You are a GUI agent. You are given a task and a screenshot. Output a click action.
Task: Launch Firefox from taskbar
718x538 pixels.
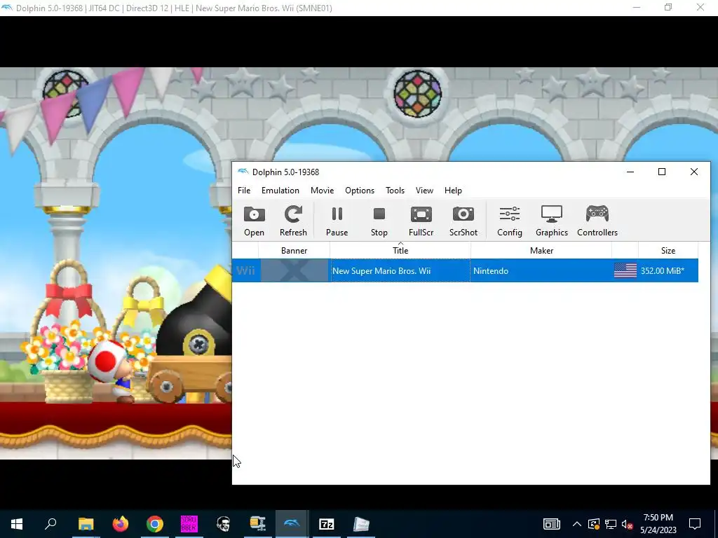click(x=121, y=524)
